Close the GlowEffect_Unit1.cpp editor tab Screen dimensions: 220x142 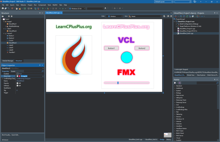pyautogui.click(x=61, y=13)
